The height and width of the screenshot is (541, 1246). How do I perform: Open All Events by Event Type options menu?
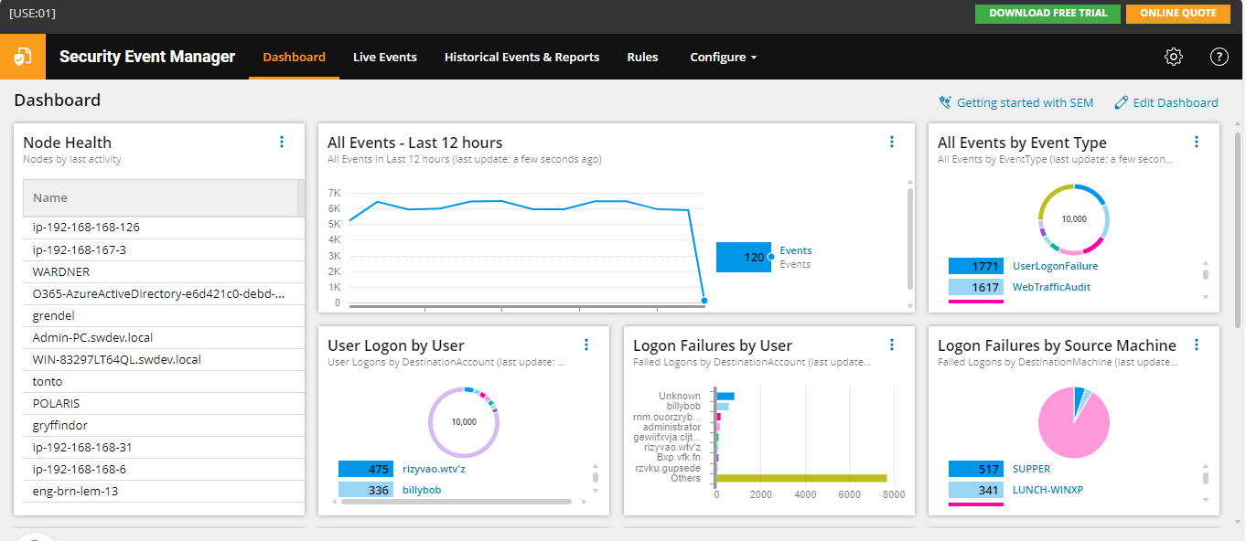(x=1197, y=142)
